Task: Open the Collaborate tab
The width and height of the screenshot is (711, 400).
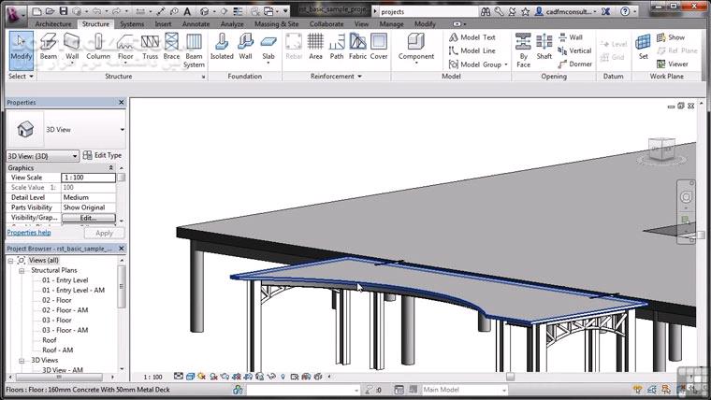Action: (326, 23)
